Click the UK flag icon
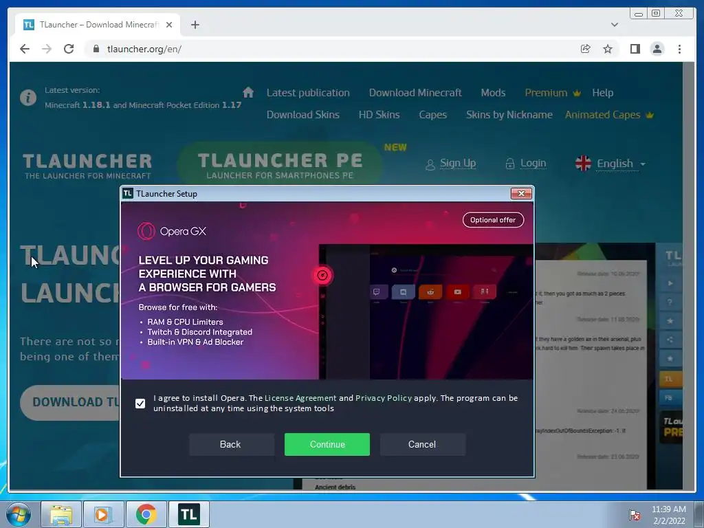Viewport: 704px width, 528px height. tap(583, 164)
